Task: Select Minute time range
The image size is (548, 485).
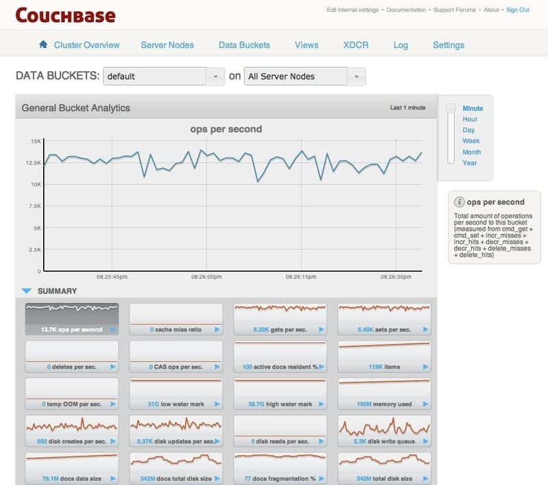Action: point(473,108)
